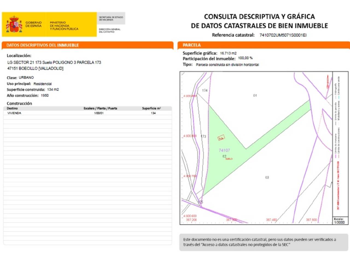Image resolution: width=350 pixels, height=263 pixels.
Task: Click 'Superficie construida:' label
Action: click(26, 90)
